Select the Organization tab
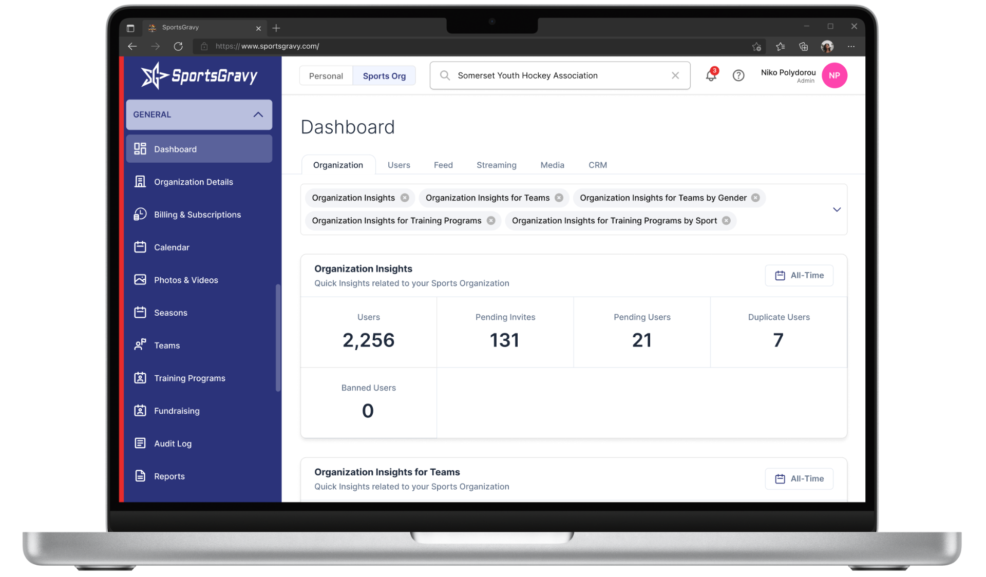The height and width of the screenshot is (577, 986). (338, 165)
